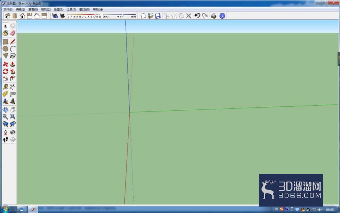340x213 pixels.
Task: Open the shadow settings dialog icon
Action: tap(55, 16)
